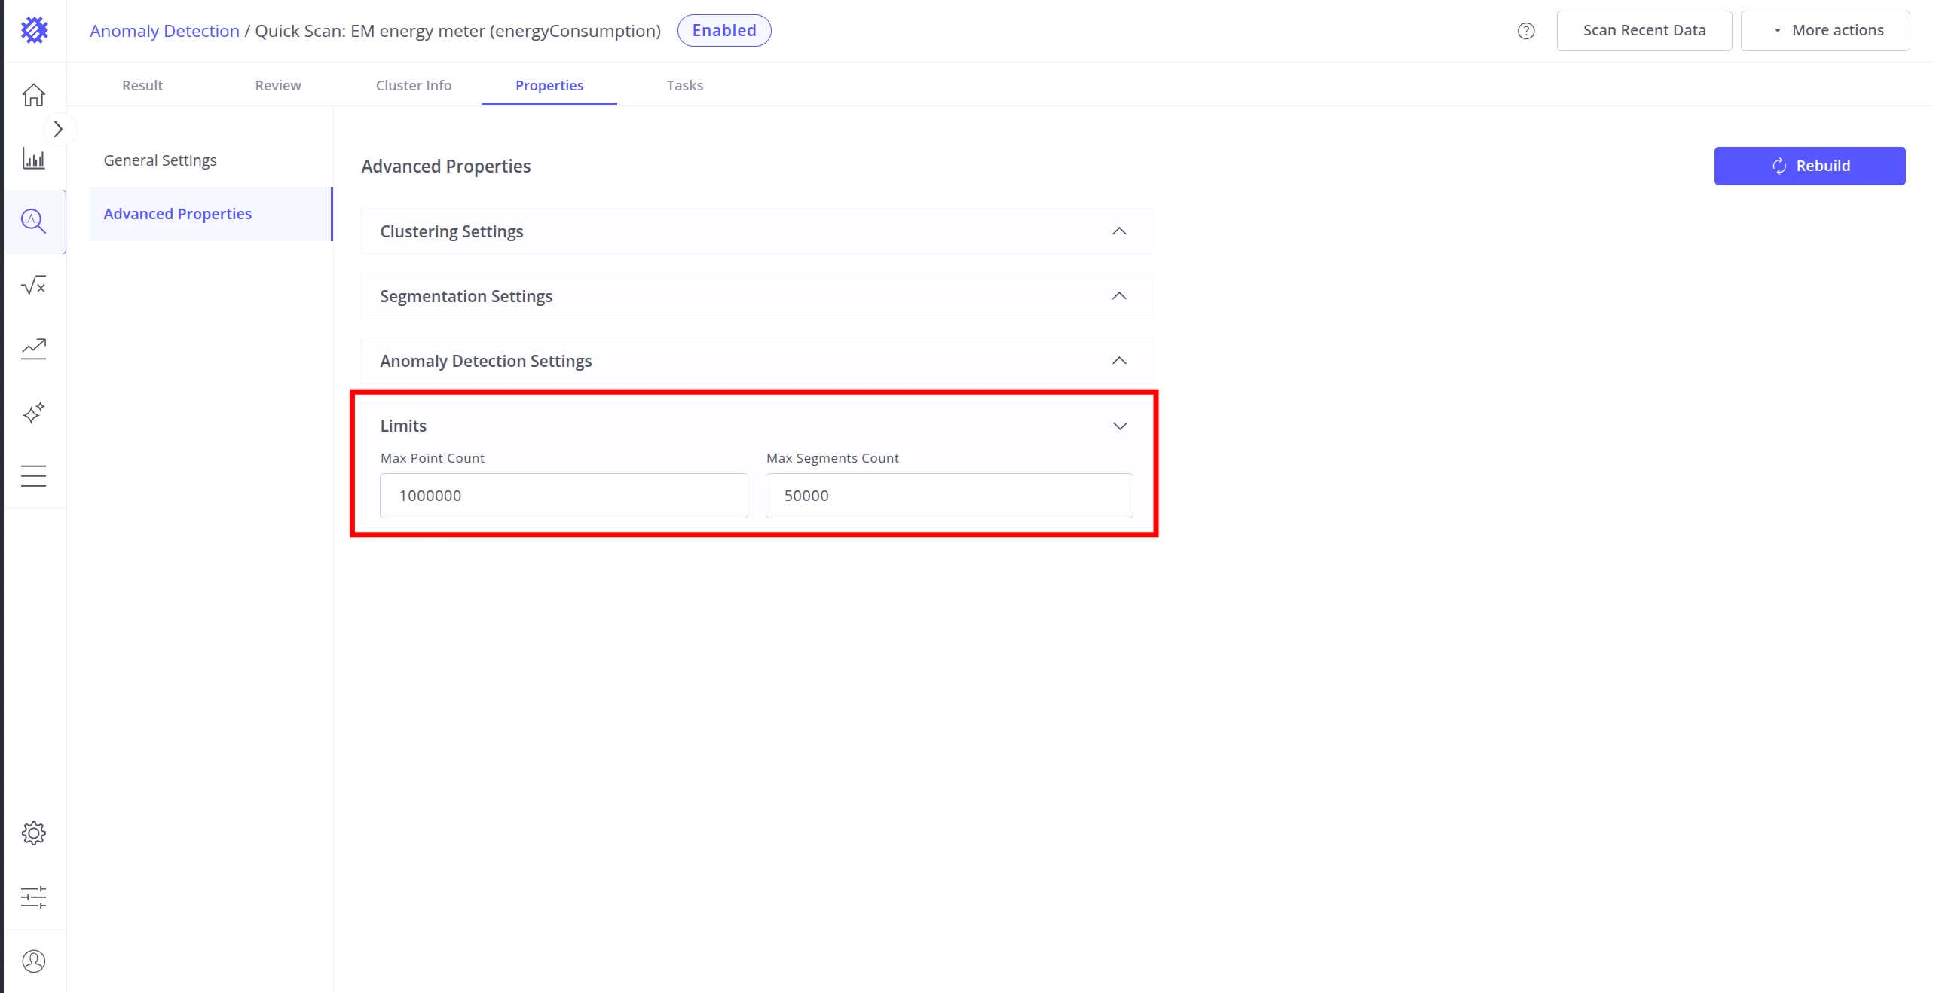This screenshot has width=1933, height=993.
Task: Click the Enabled status badge
Action: (x=723, y=30)
